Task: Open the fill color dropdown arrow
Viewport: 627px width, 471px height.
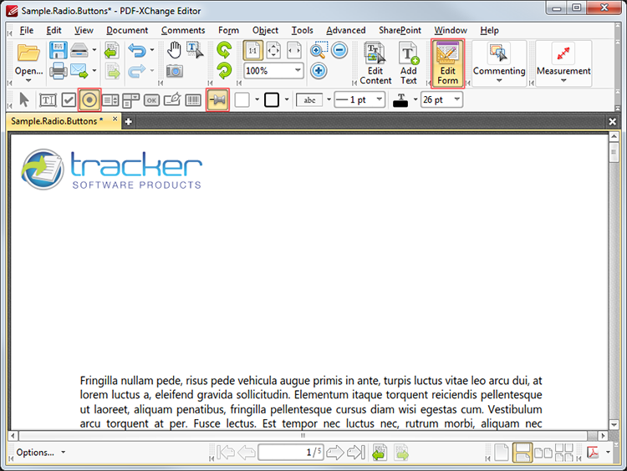Action: (x=257, y=99)
